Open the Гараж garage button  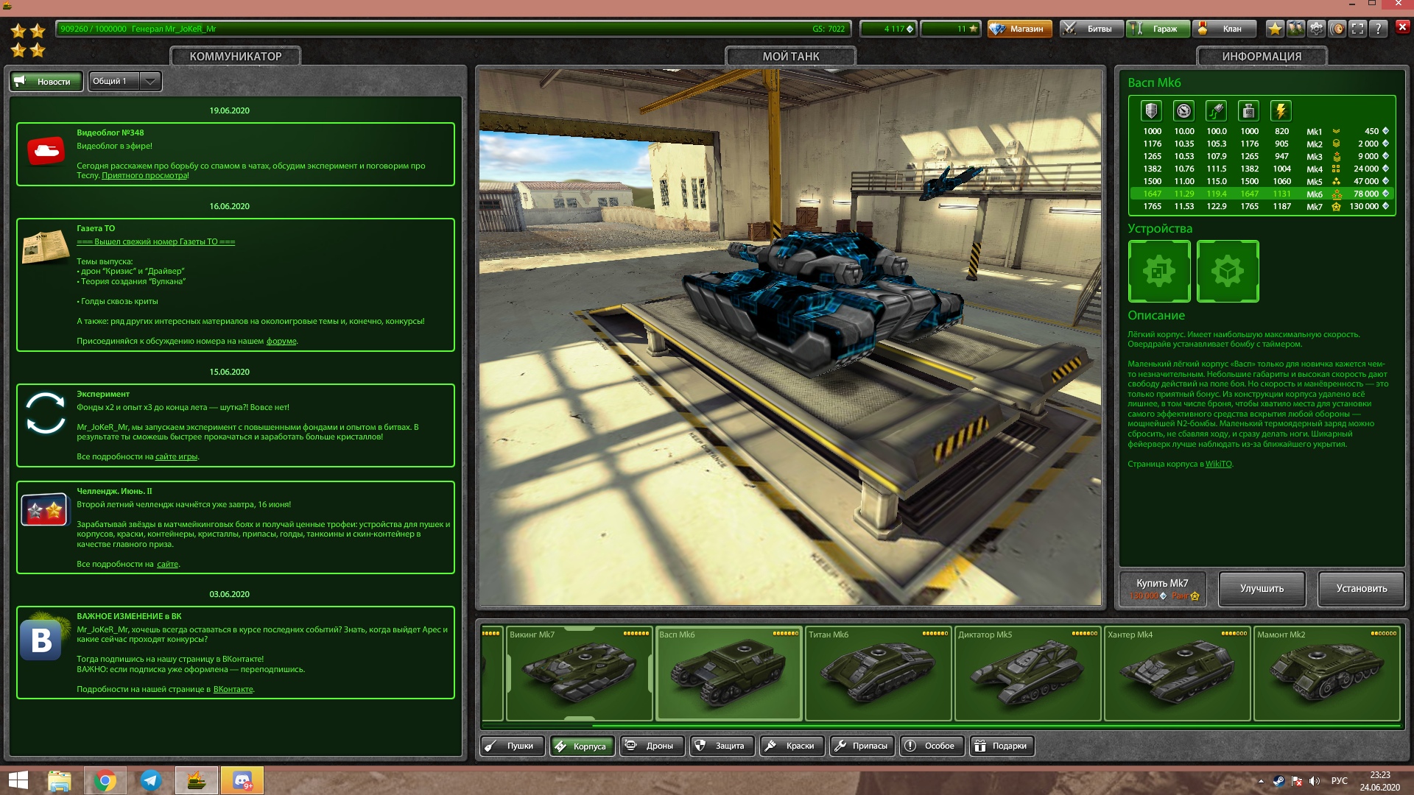1157,29
